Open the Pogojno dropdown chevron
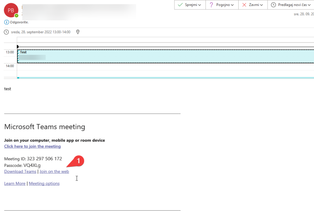The width and height of the screenshot is (314, 219). (x=232, y=5)
